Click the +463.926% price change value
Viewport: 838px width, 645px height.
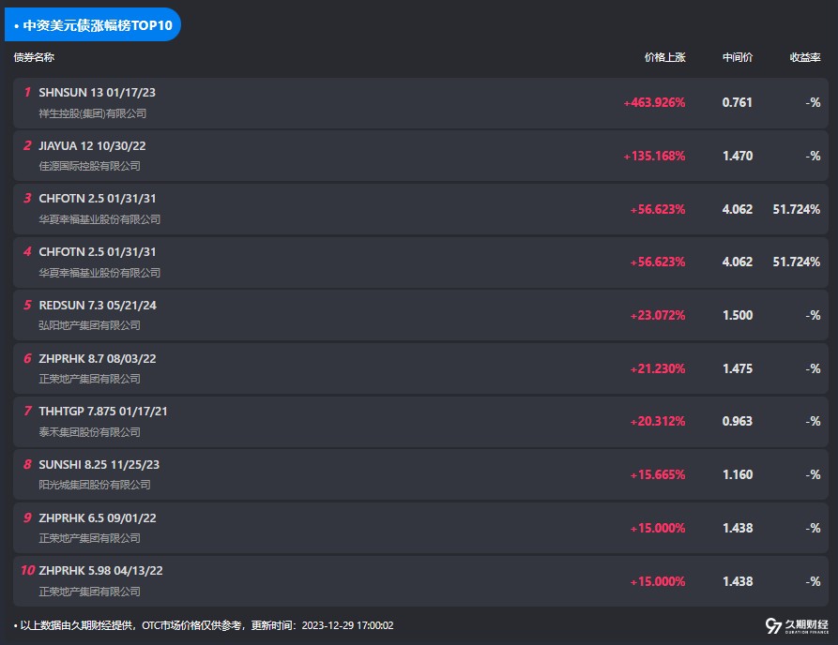tap(654, 103)
